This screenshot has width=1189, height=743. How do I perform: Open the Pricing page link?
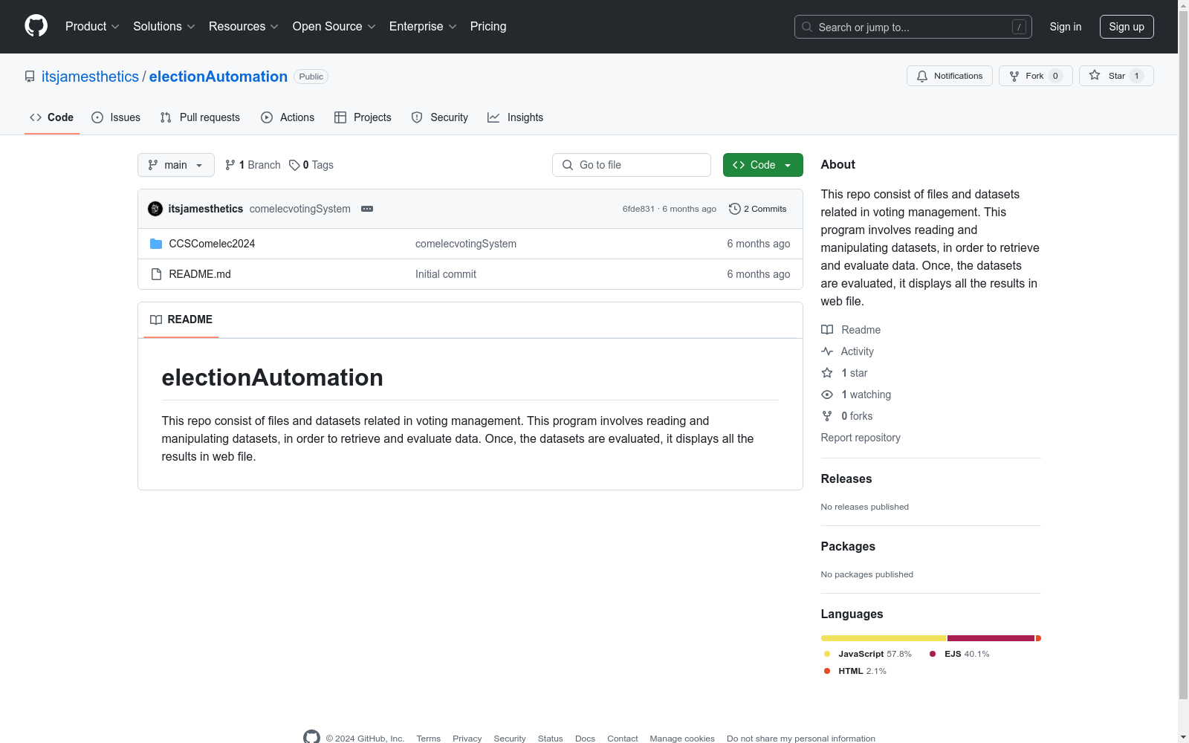(488, 27)
